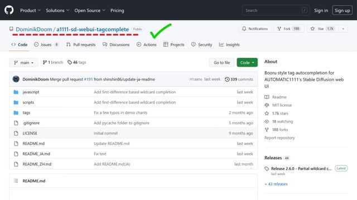This screenshot has width=357, height=200.
Task: Switch to the Security tab
Action: pos(202,44)
